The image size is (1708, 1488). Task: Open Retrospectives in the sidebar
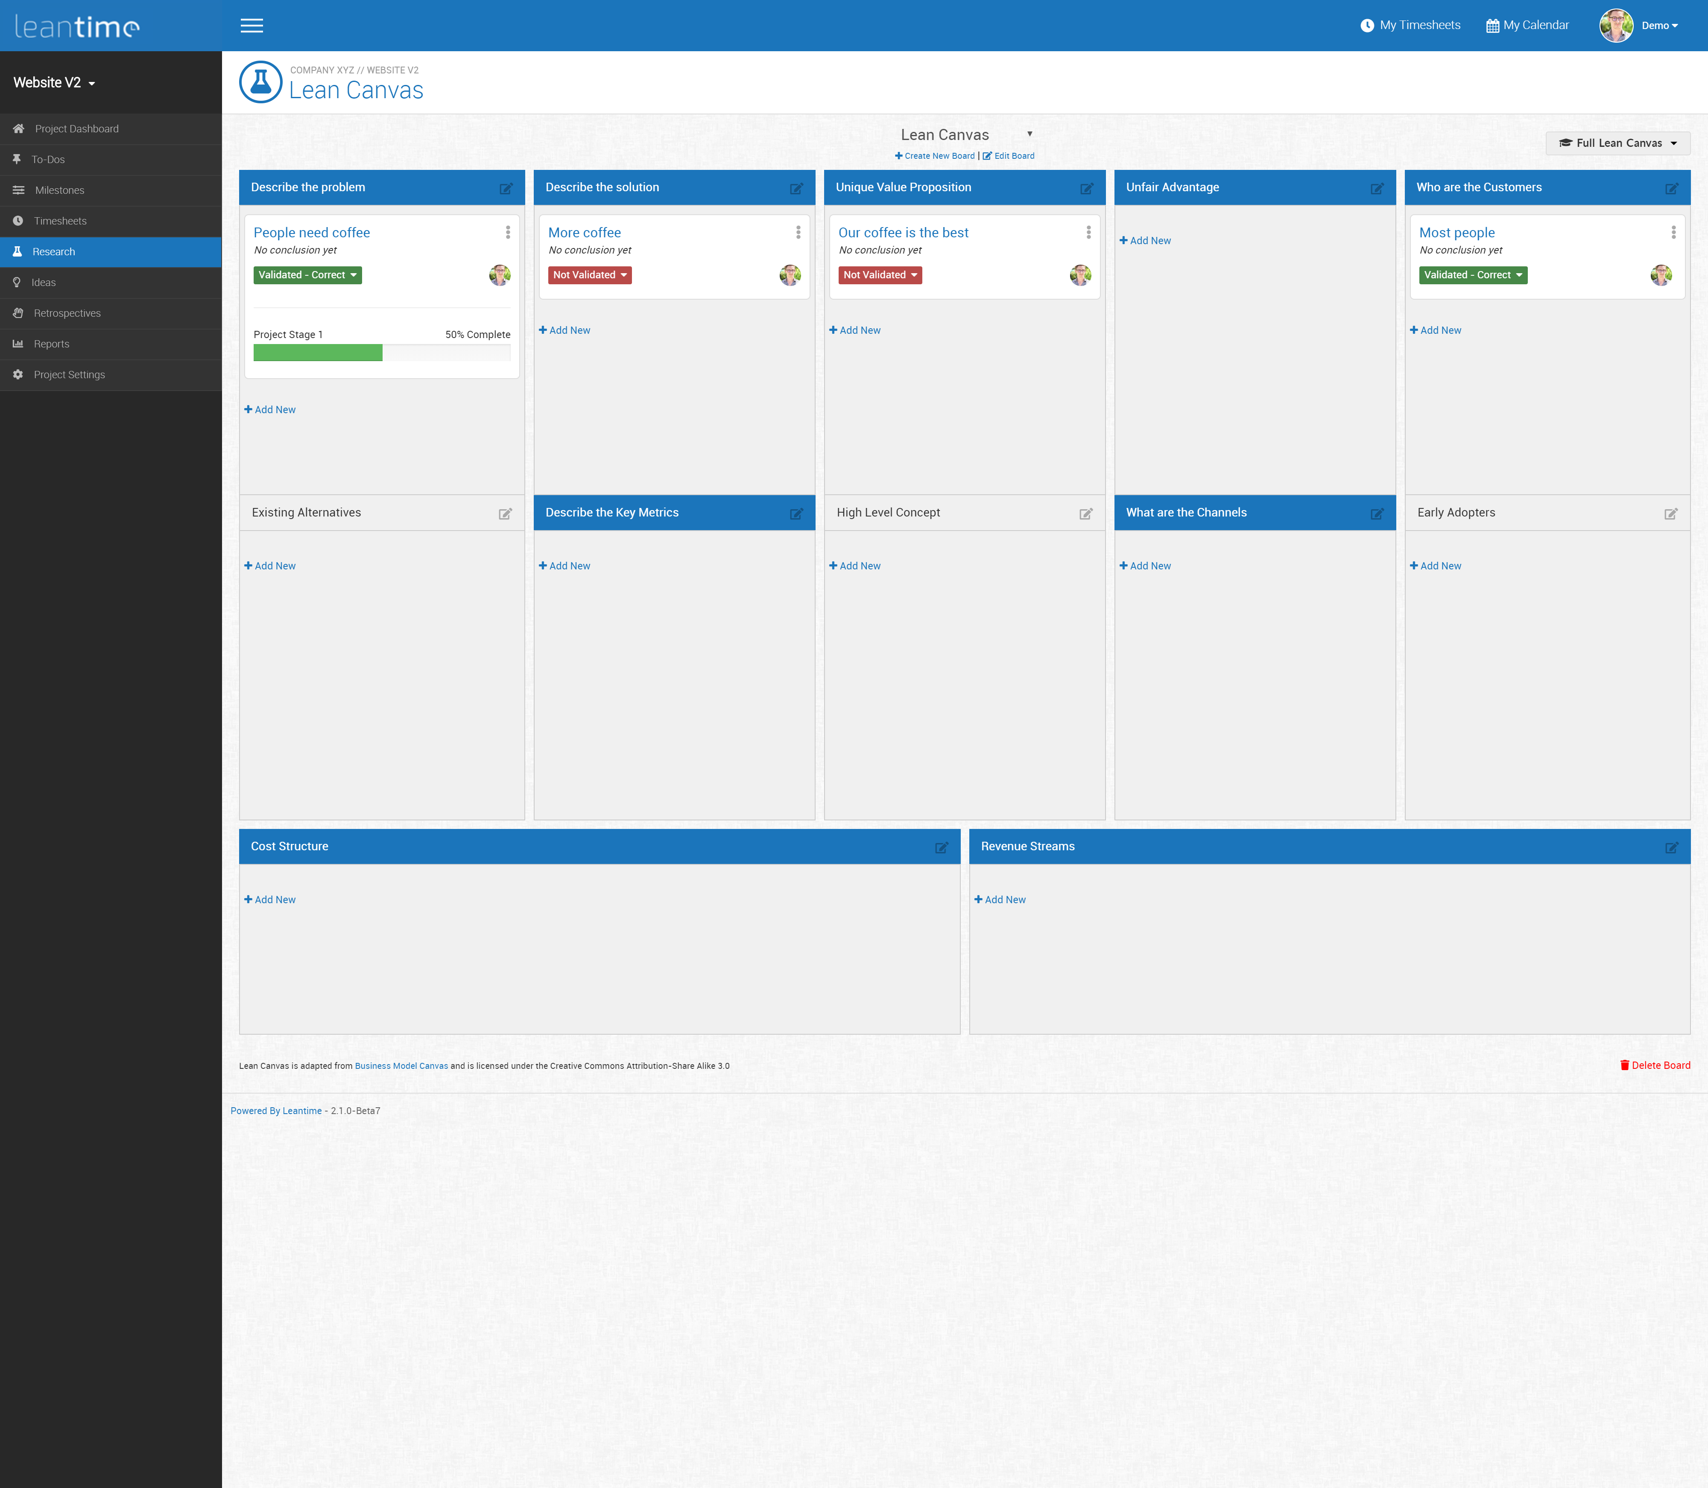67,313
